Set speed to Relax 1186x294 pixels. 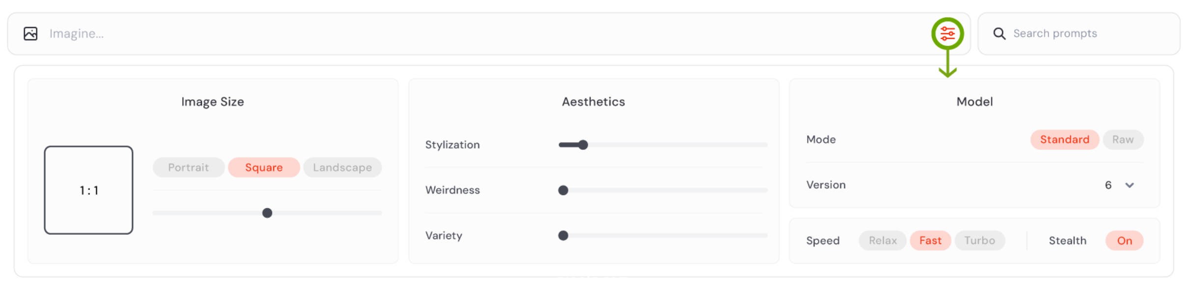(x=882, y=241)
